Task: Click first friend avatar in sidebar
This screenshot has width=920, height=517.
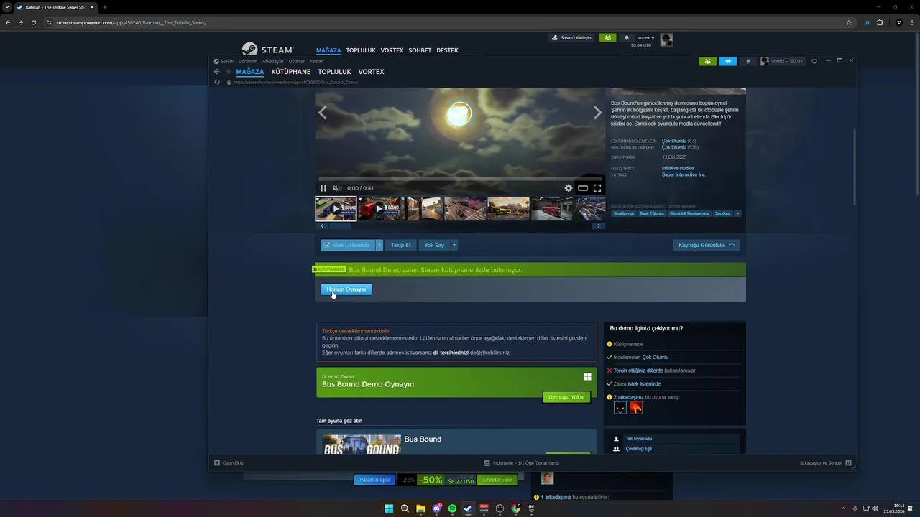Action: [620, 408]
